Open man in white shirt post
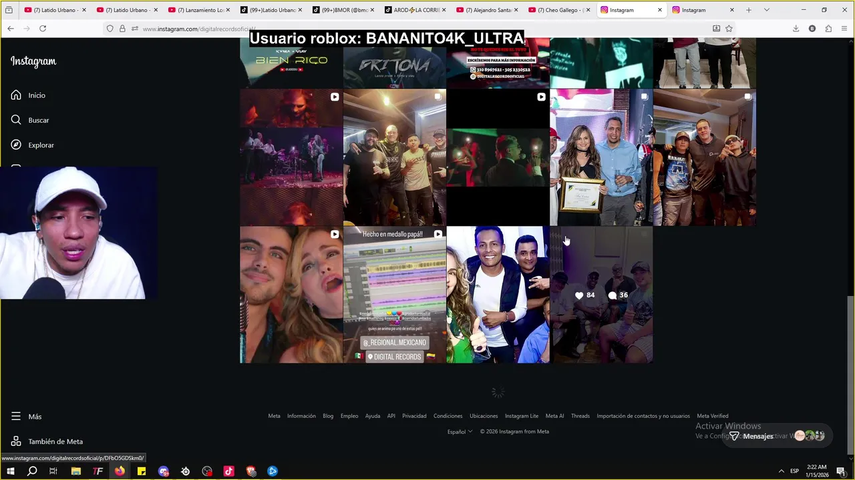 (x=498, y=295)
